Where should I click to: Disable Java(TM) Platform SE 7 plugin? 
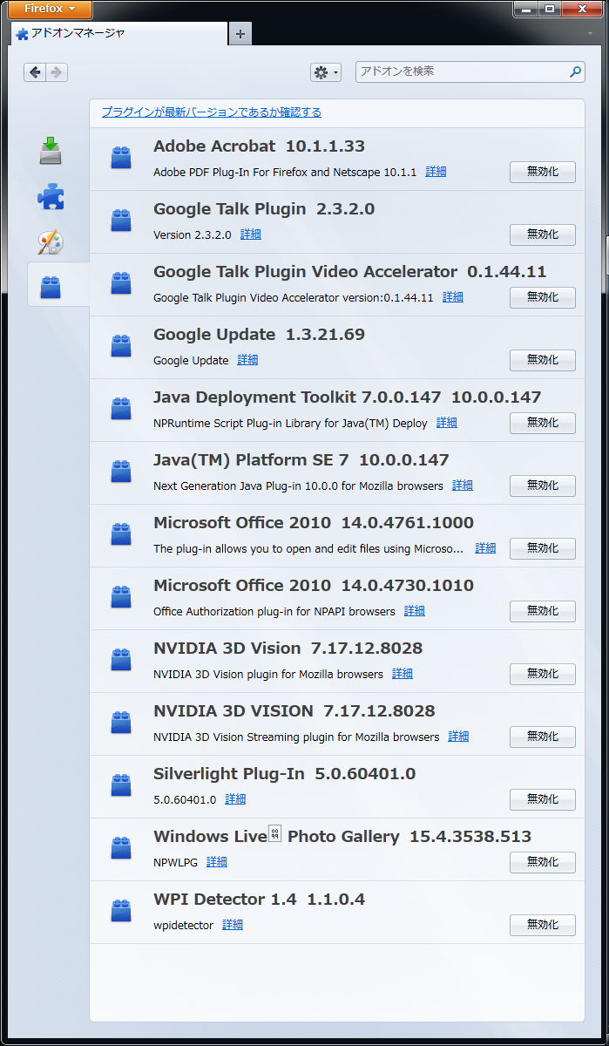(542, 486)
